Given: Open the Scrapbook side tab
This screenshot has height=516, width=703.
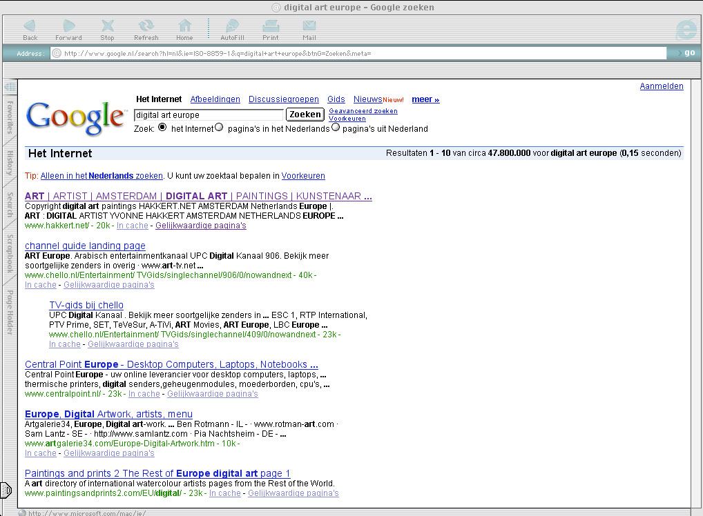Looking at the screenshot, I should click(10, 254).
